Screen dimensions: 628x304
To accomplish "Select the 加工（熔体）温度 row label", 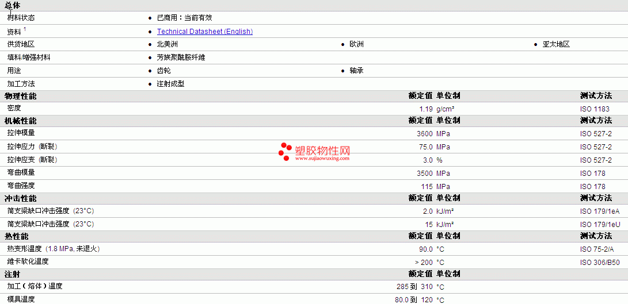I will [x=35, y=286].
